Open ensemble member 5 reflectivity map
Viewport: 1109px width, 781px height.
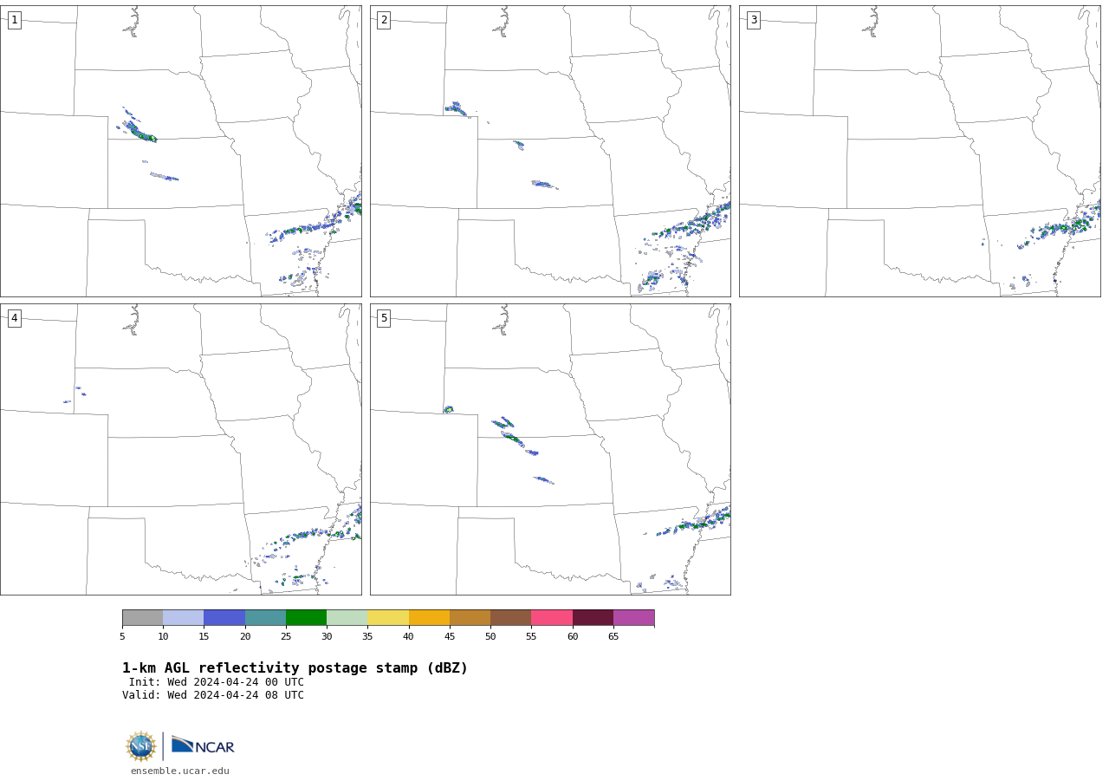click(550, 449)
